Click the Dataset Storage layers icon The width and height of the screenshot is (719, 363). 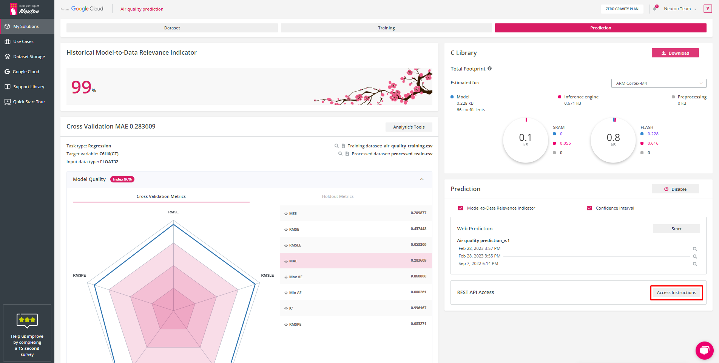(x=7, y=57)
